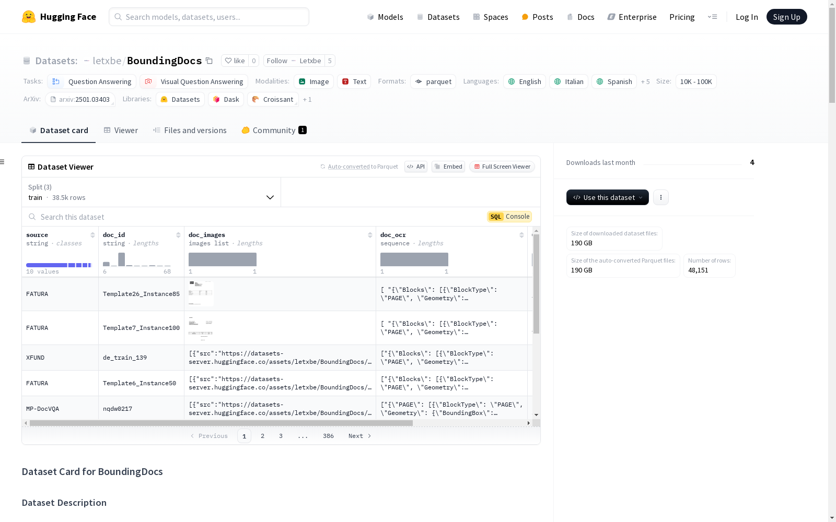Open the Full Screen Viewer
The image size is (836, 522).
pyautogui.click(x=502, y=167)
